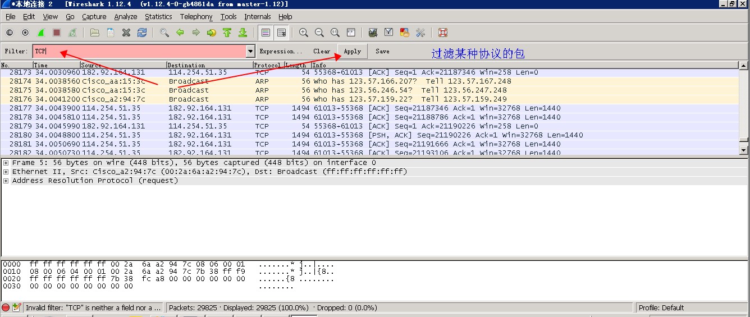Open the coloring rules icon

coord(404,33)
